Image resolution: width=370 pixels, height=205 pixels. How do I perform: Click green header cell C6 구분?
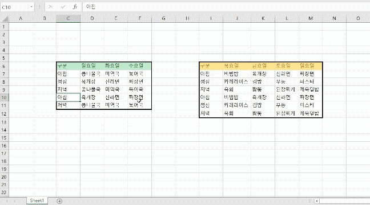coord(68,66)
